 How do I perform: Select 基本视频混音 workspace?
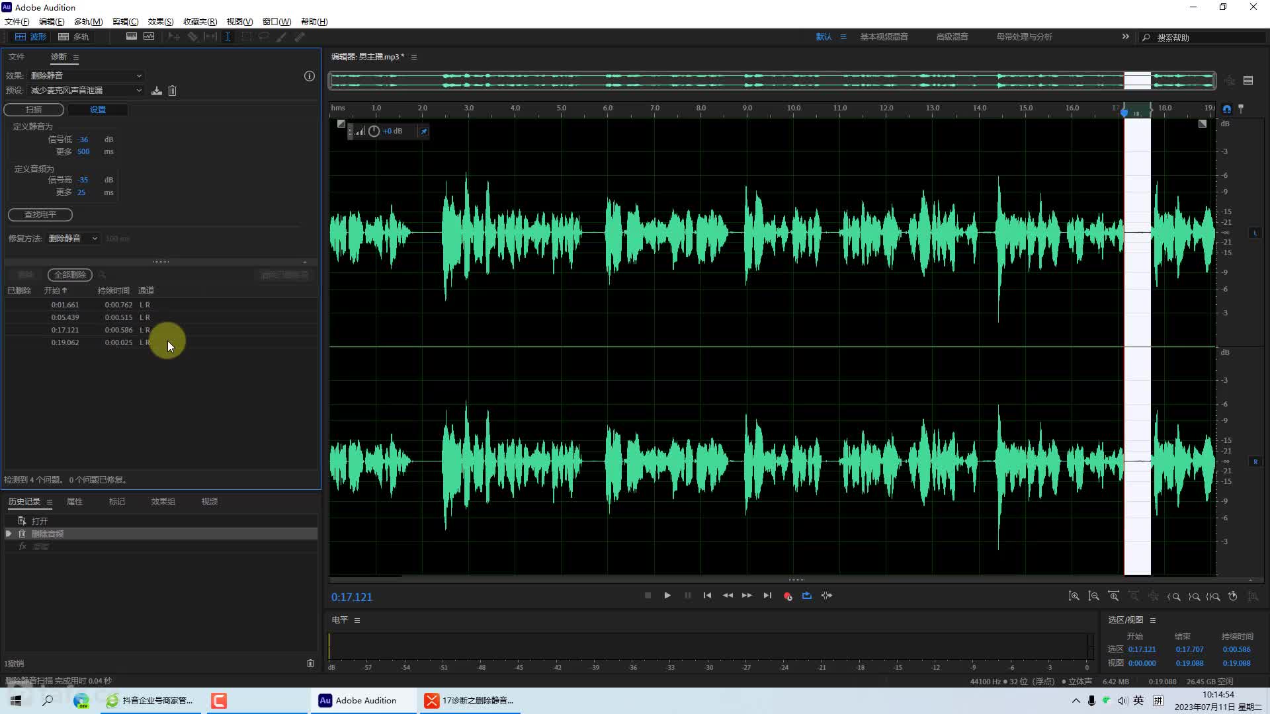coord(884,37)
